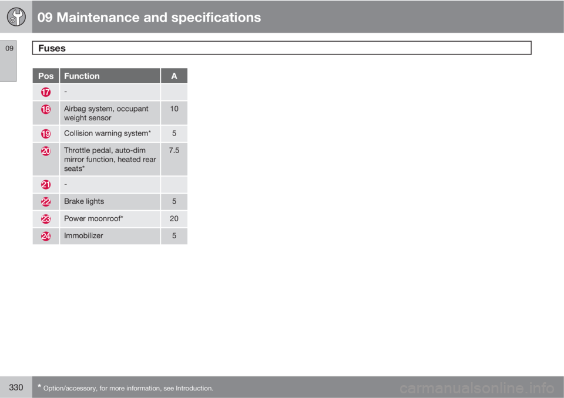Click Collision warning system text
This screenshot has width=564, height=398.
tap(107, 133)
